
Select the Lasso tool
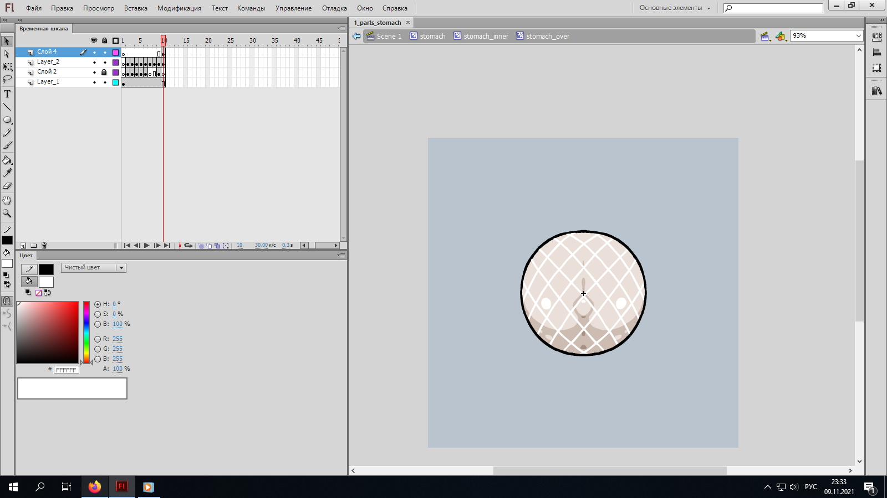click(7, 79)
